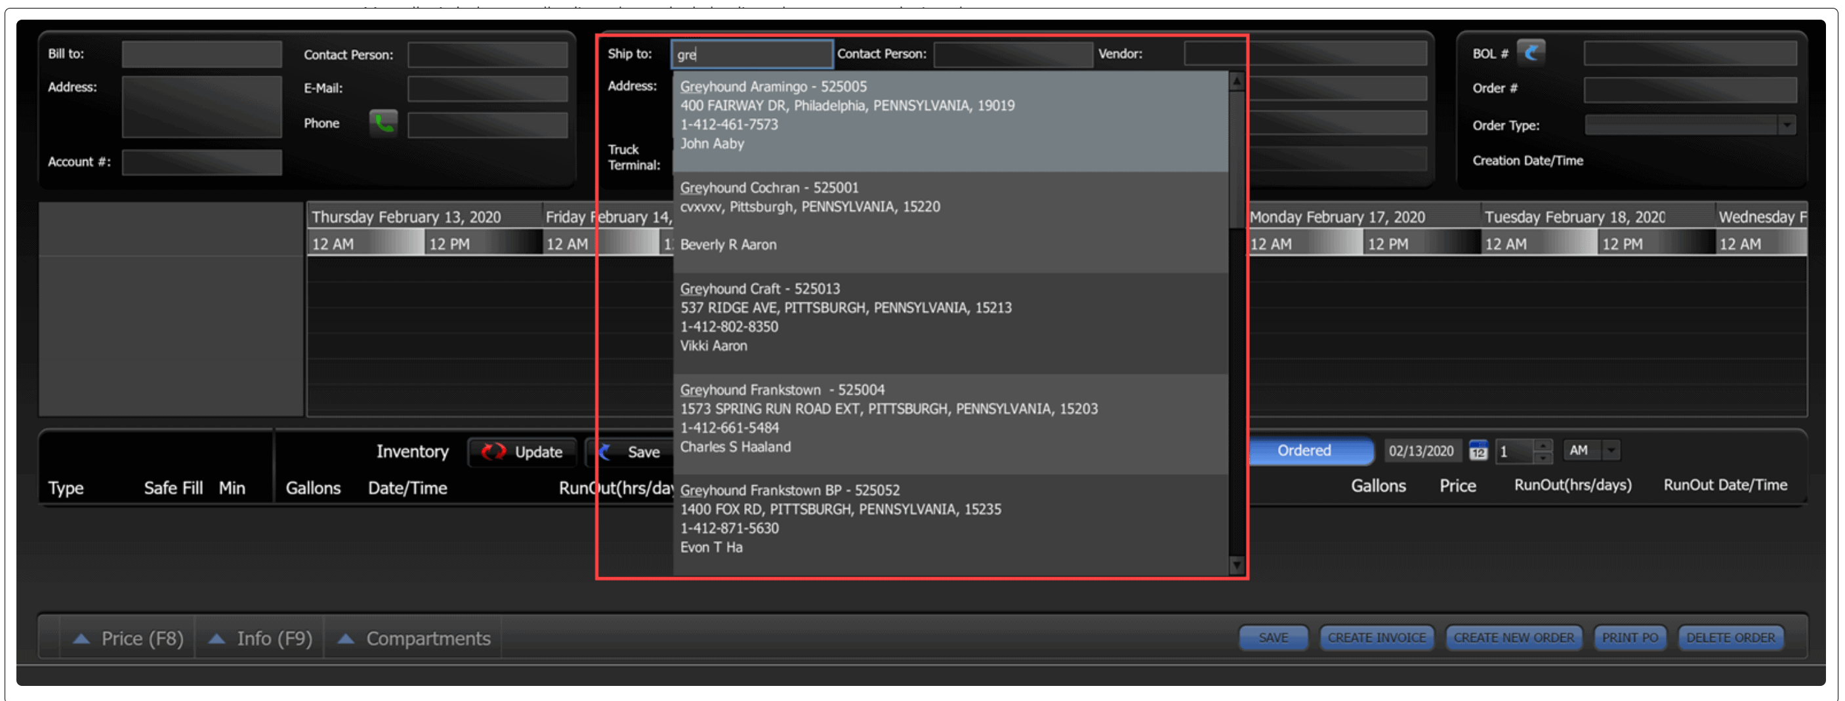Screen dimensions: 1845x701
Task: Select Greyhound Aramingo - 525005 suggestion
Action: tap(951, 121)
